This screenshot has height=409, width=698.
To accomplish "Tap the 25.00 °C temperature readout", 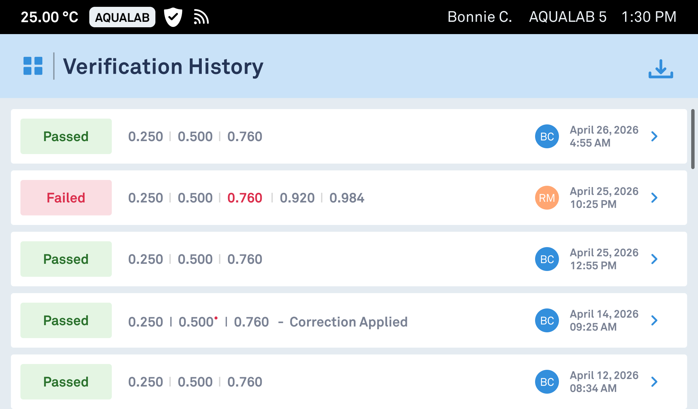I will click(x=50, y=17).
